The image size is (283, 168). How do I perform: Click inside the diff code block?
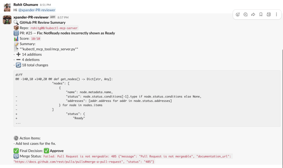[x=147, y=99]
